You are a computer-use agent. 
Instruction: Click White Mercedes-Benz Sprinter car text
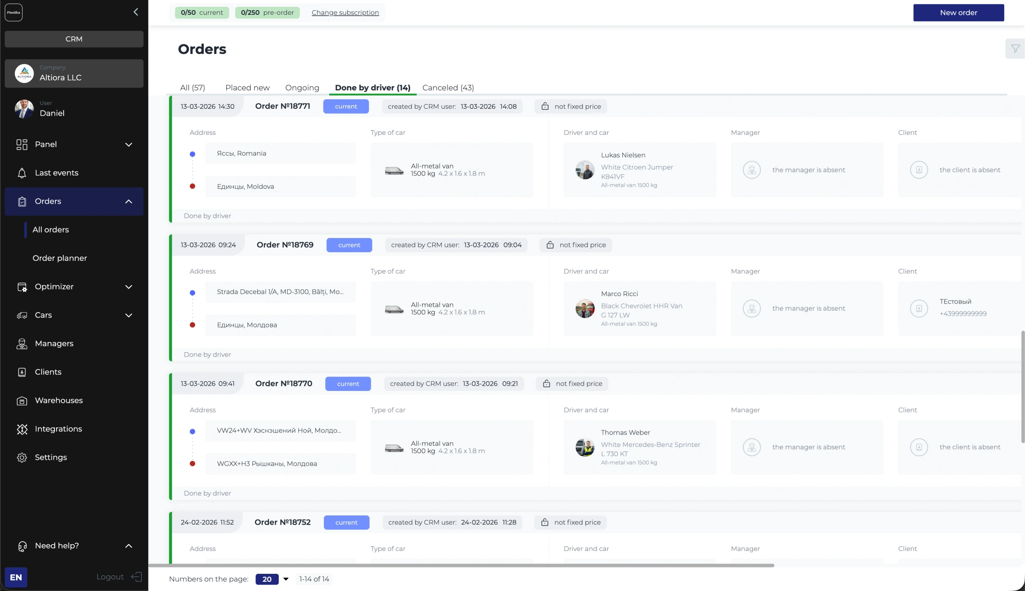651,445
